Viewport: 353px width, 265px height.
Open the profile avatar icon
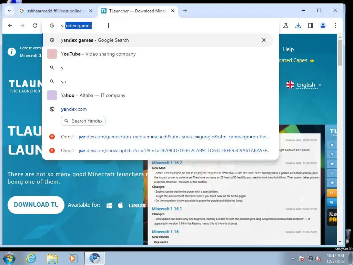coord(323,26)
